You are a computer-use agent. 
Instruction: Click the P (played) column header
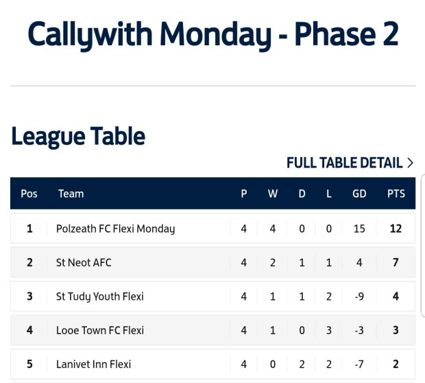tap(243, 194)
